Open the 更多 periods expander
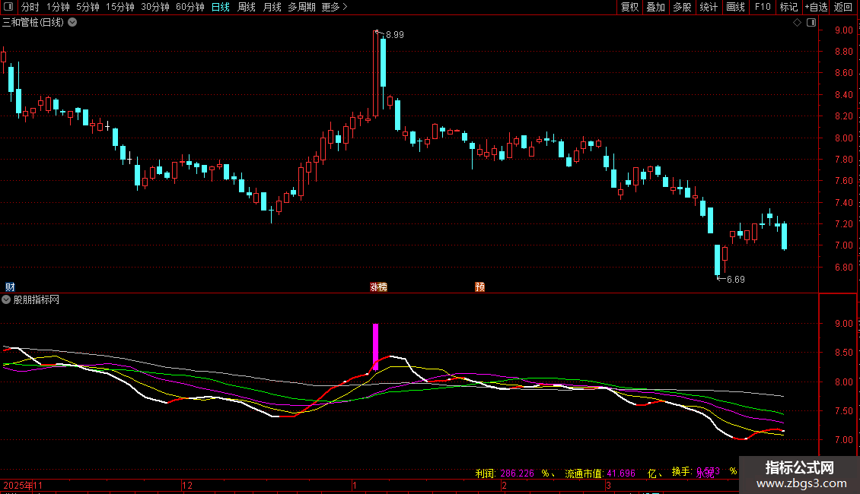The width and height of the screenshot is (860, 494). (334, 8)
